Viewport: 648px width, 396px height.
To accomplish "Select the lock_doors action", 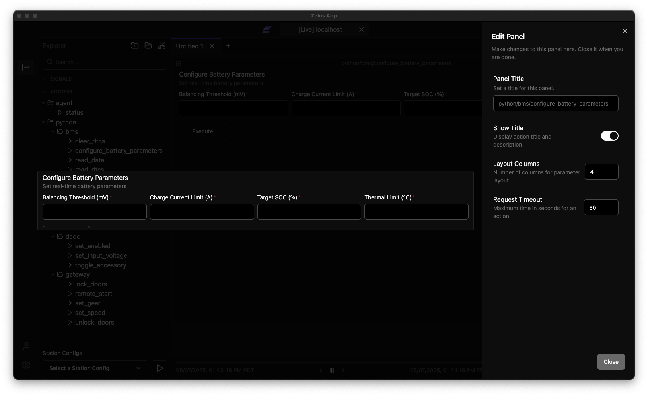I will pyautogui.click(x=91, y=284).
